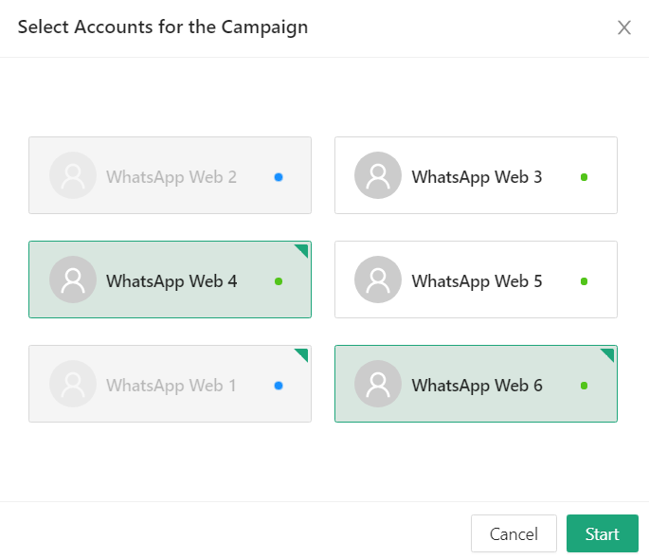The width and height of the screenshot is (649, 559).
Task: Deselect the WhatsApp Web 4 account card
Action: (171, 280)
